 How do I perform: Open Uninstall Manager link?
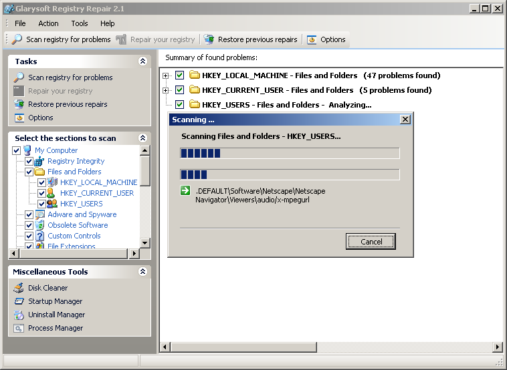[57, 315]
